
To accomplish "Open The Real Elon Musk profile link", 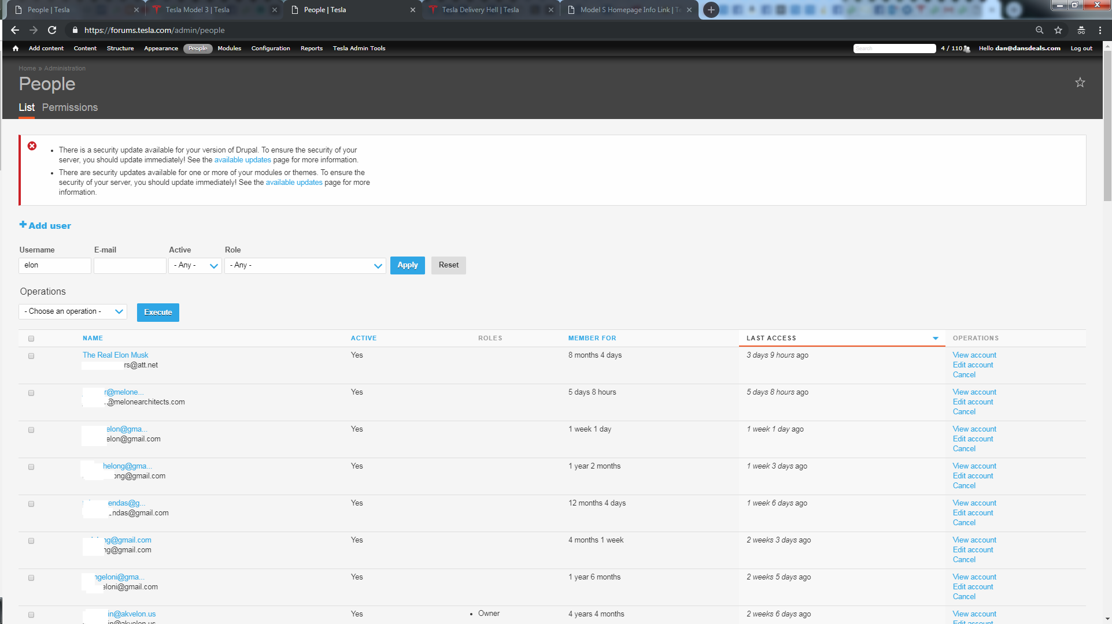I will [115, 355].
